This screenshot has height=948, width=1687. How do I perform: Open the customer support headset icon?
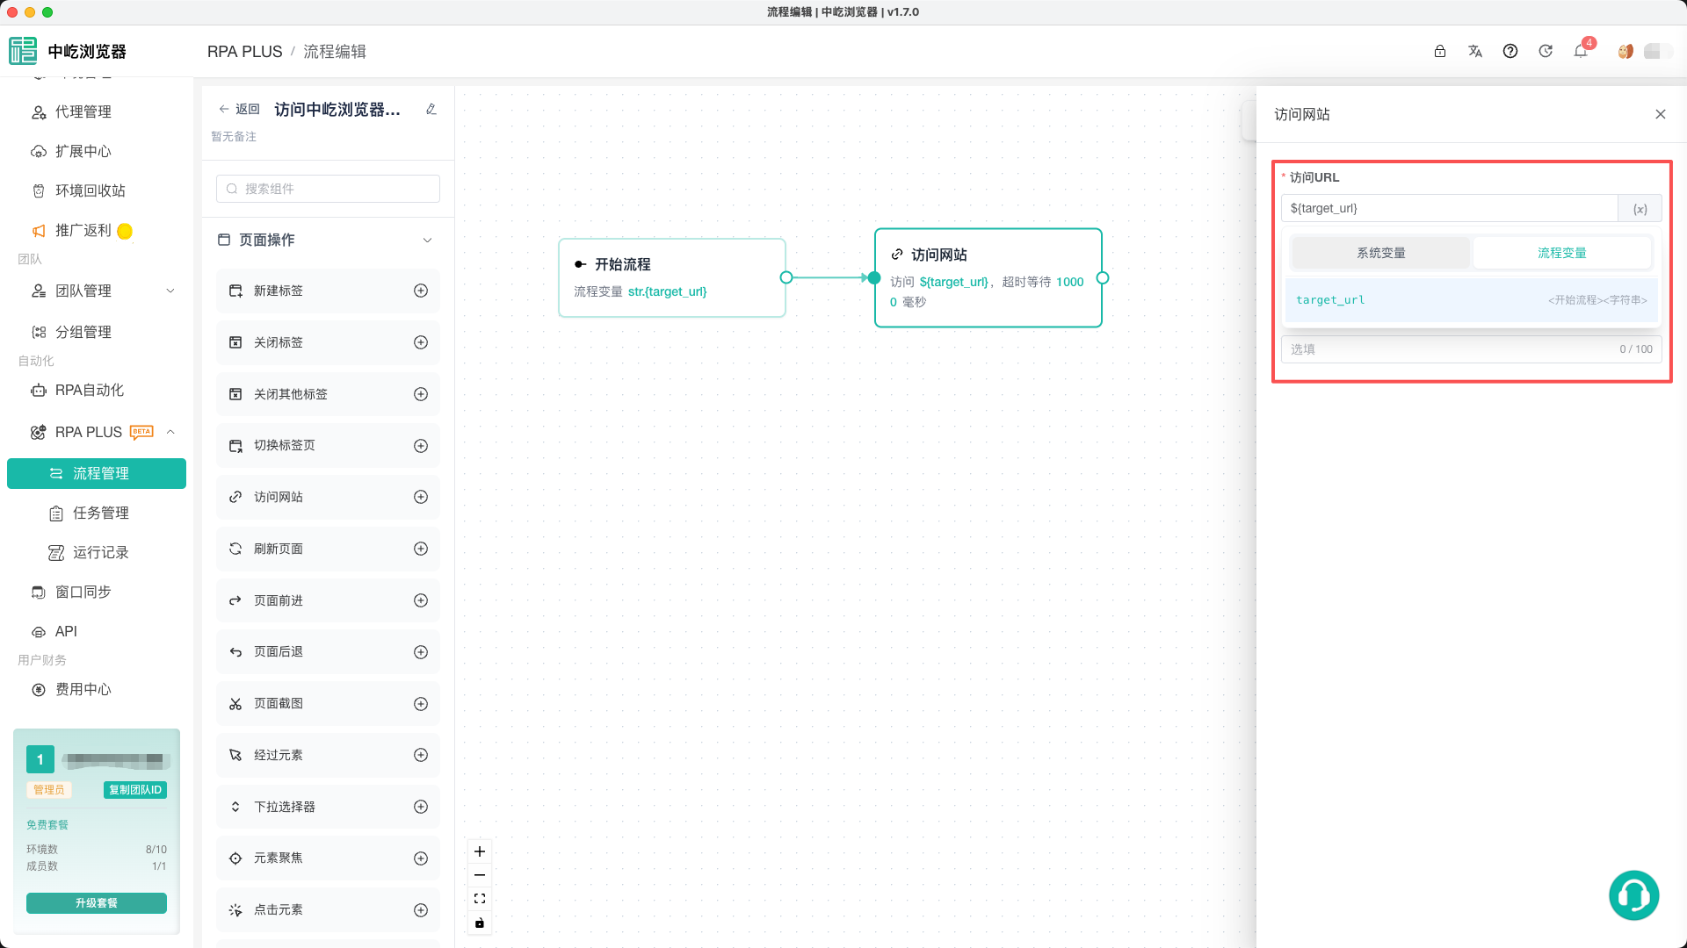(1633, 895)
